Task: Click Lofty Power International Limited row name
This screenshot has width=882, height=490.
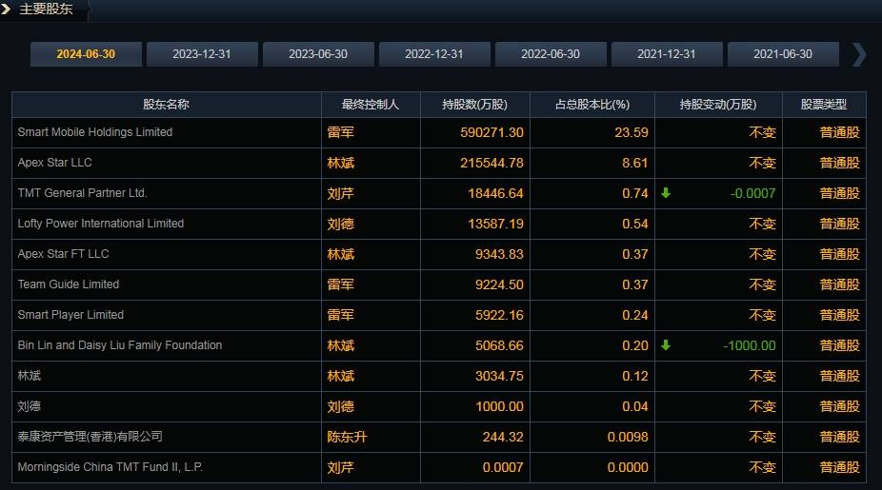Action: tap(101, 223)
